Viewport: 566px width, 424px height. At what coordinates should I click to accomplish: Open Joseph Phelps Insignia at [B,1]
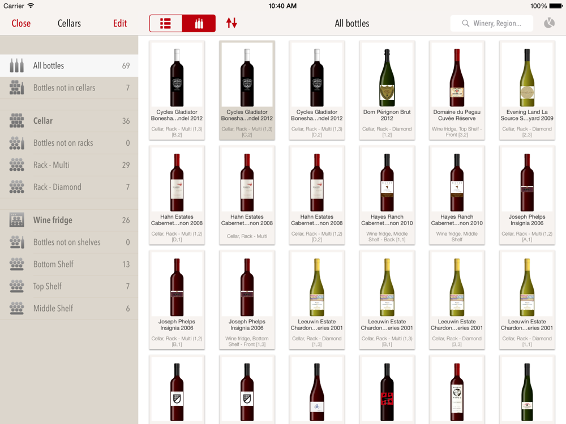[x=177, y=300]
